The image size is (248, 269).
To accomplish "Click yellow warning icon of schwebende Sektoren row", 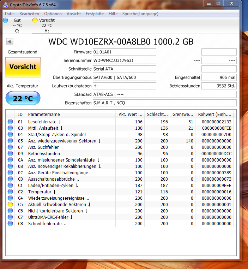I will point(10,204).
